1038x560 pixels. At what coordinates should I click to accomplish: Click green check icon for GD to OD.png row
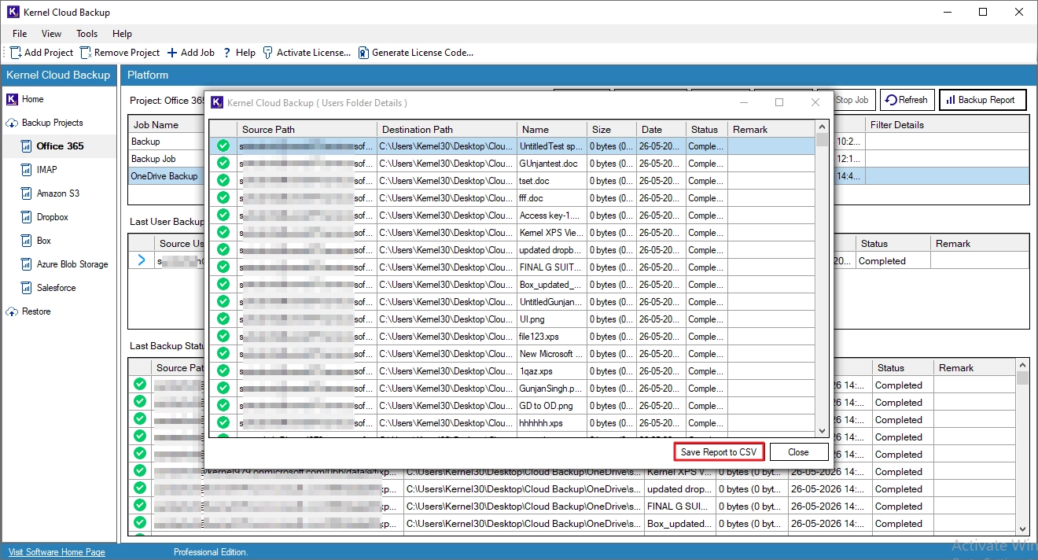click(223, 406)
